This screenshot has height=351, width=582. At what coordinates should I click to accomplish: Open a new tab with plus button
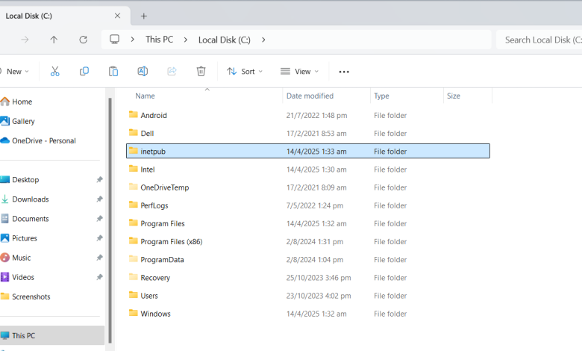(x=144, y=16)
